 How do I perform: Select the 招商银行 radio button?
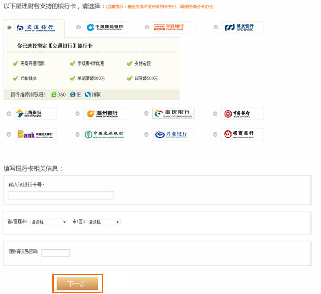[x=215, y=134]
